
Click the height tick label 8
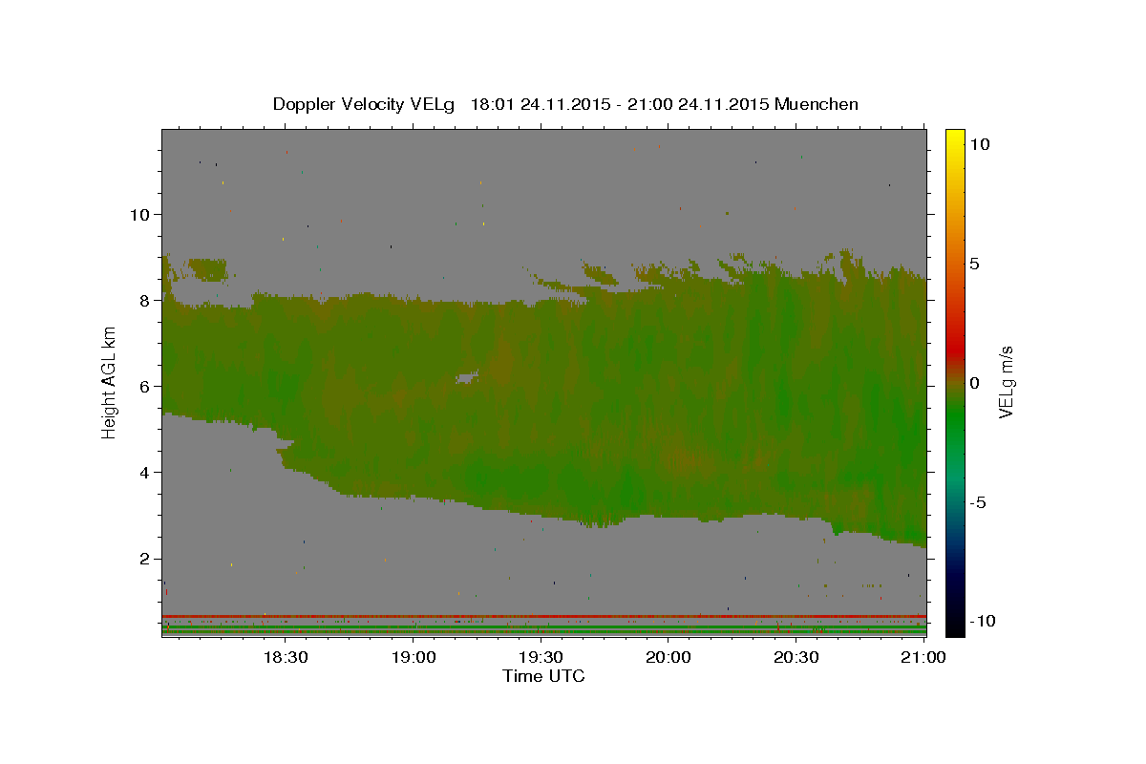click(x=145, y=300)
